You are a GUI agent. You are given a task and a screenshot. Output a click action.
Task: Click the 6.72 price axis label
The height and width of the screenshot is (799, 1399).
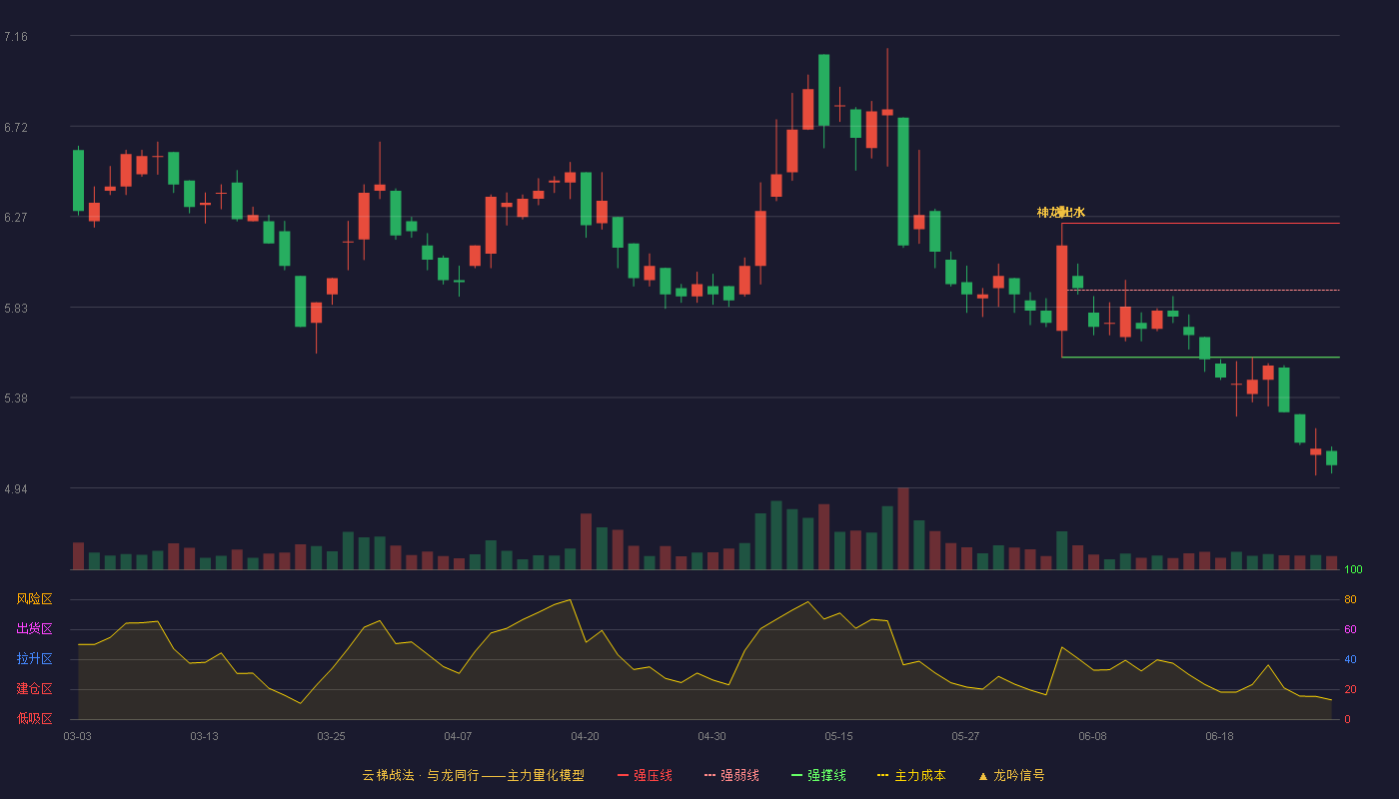click(x=16, y=128)
